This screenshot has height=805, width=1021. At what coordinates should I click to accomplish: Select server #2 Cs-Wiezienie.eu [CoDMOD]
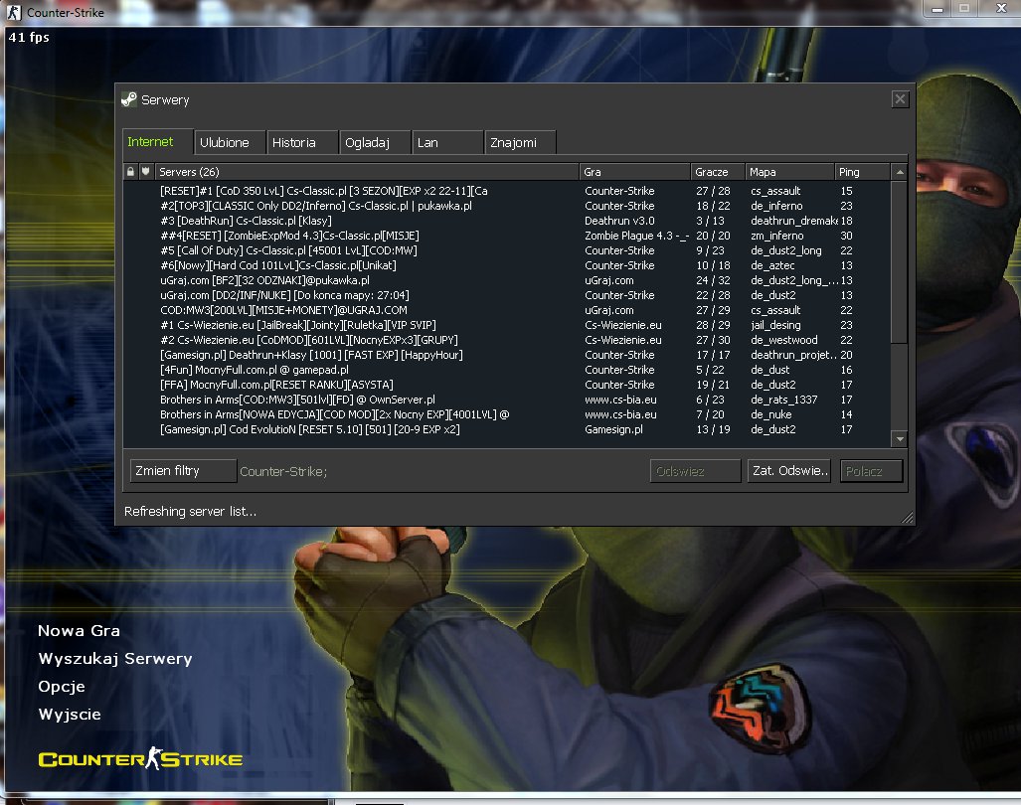click(x=507, y=340)
